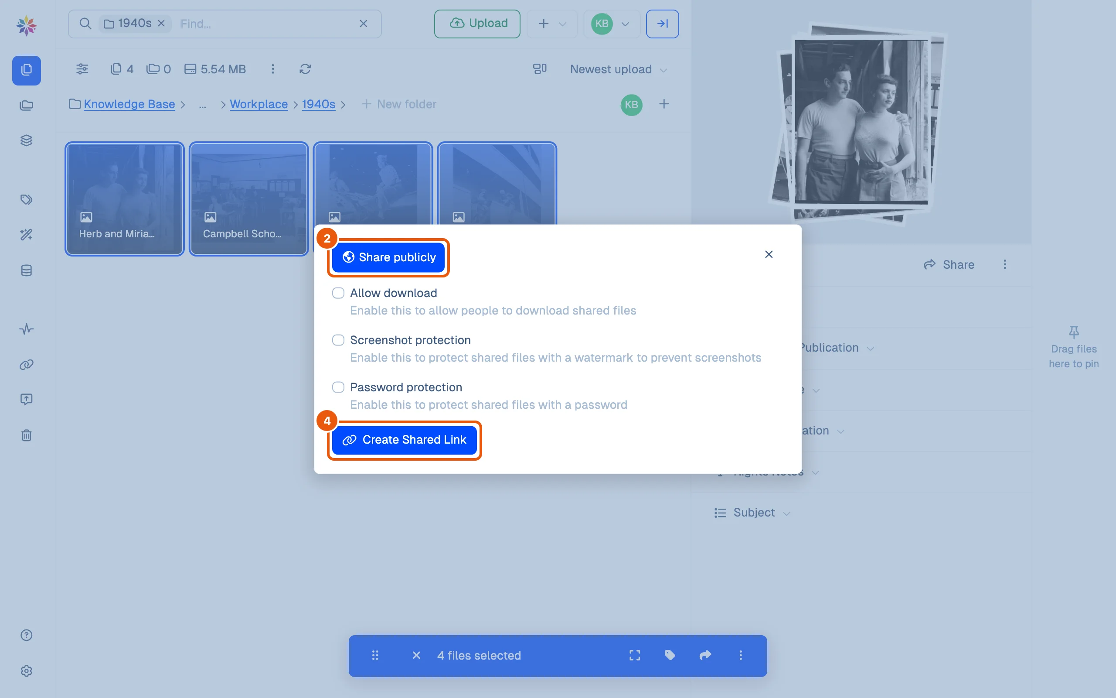
Task: Open the three-dot menu next to 5.54 MB
Action: pyautogui.click(x=272, y=69)
